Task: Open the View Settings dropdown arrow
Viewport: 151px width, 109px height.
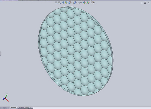Action: coord(95,3)
